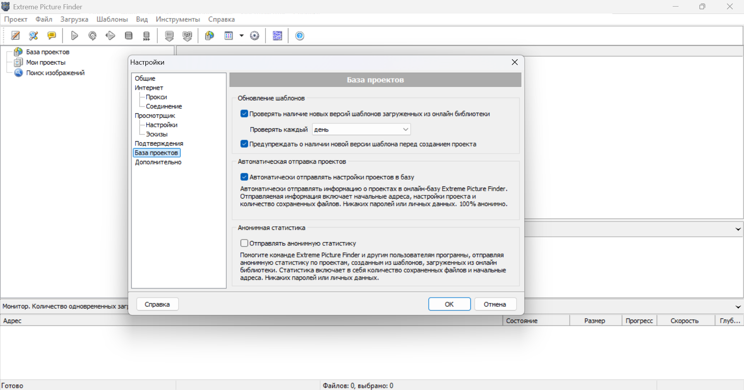Select Поиск изображений in main window tree
The width and height of the screenshot is (744, 390).
55,73
